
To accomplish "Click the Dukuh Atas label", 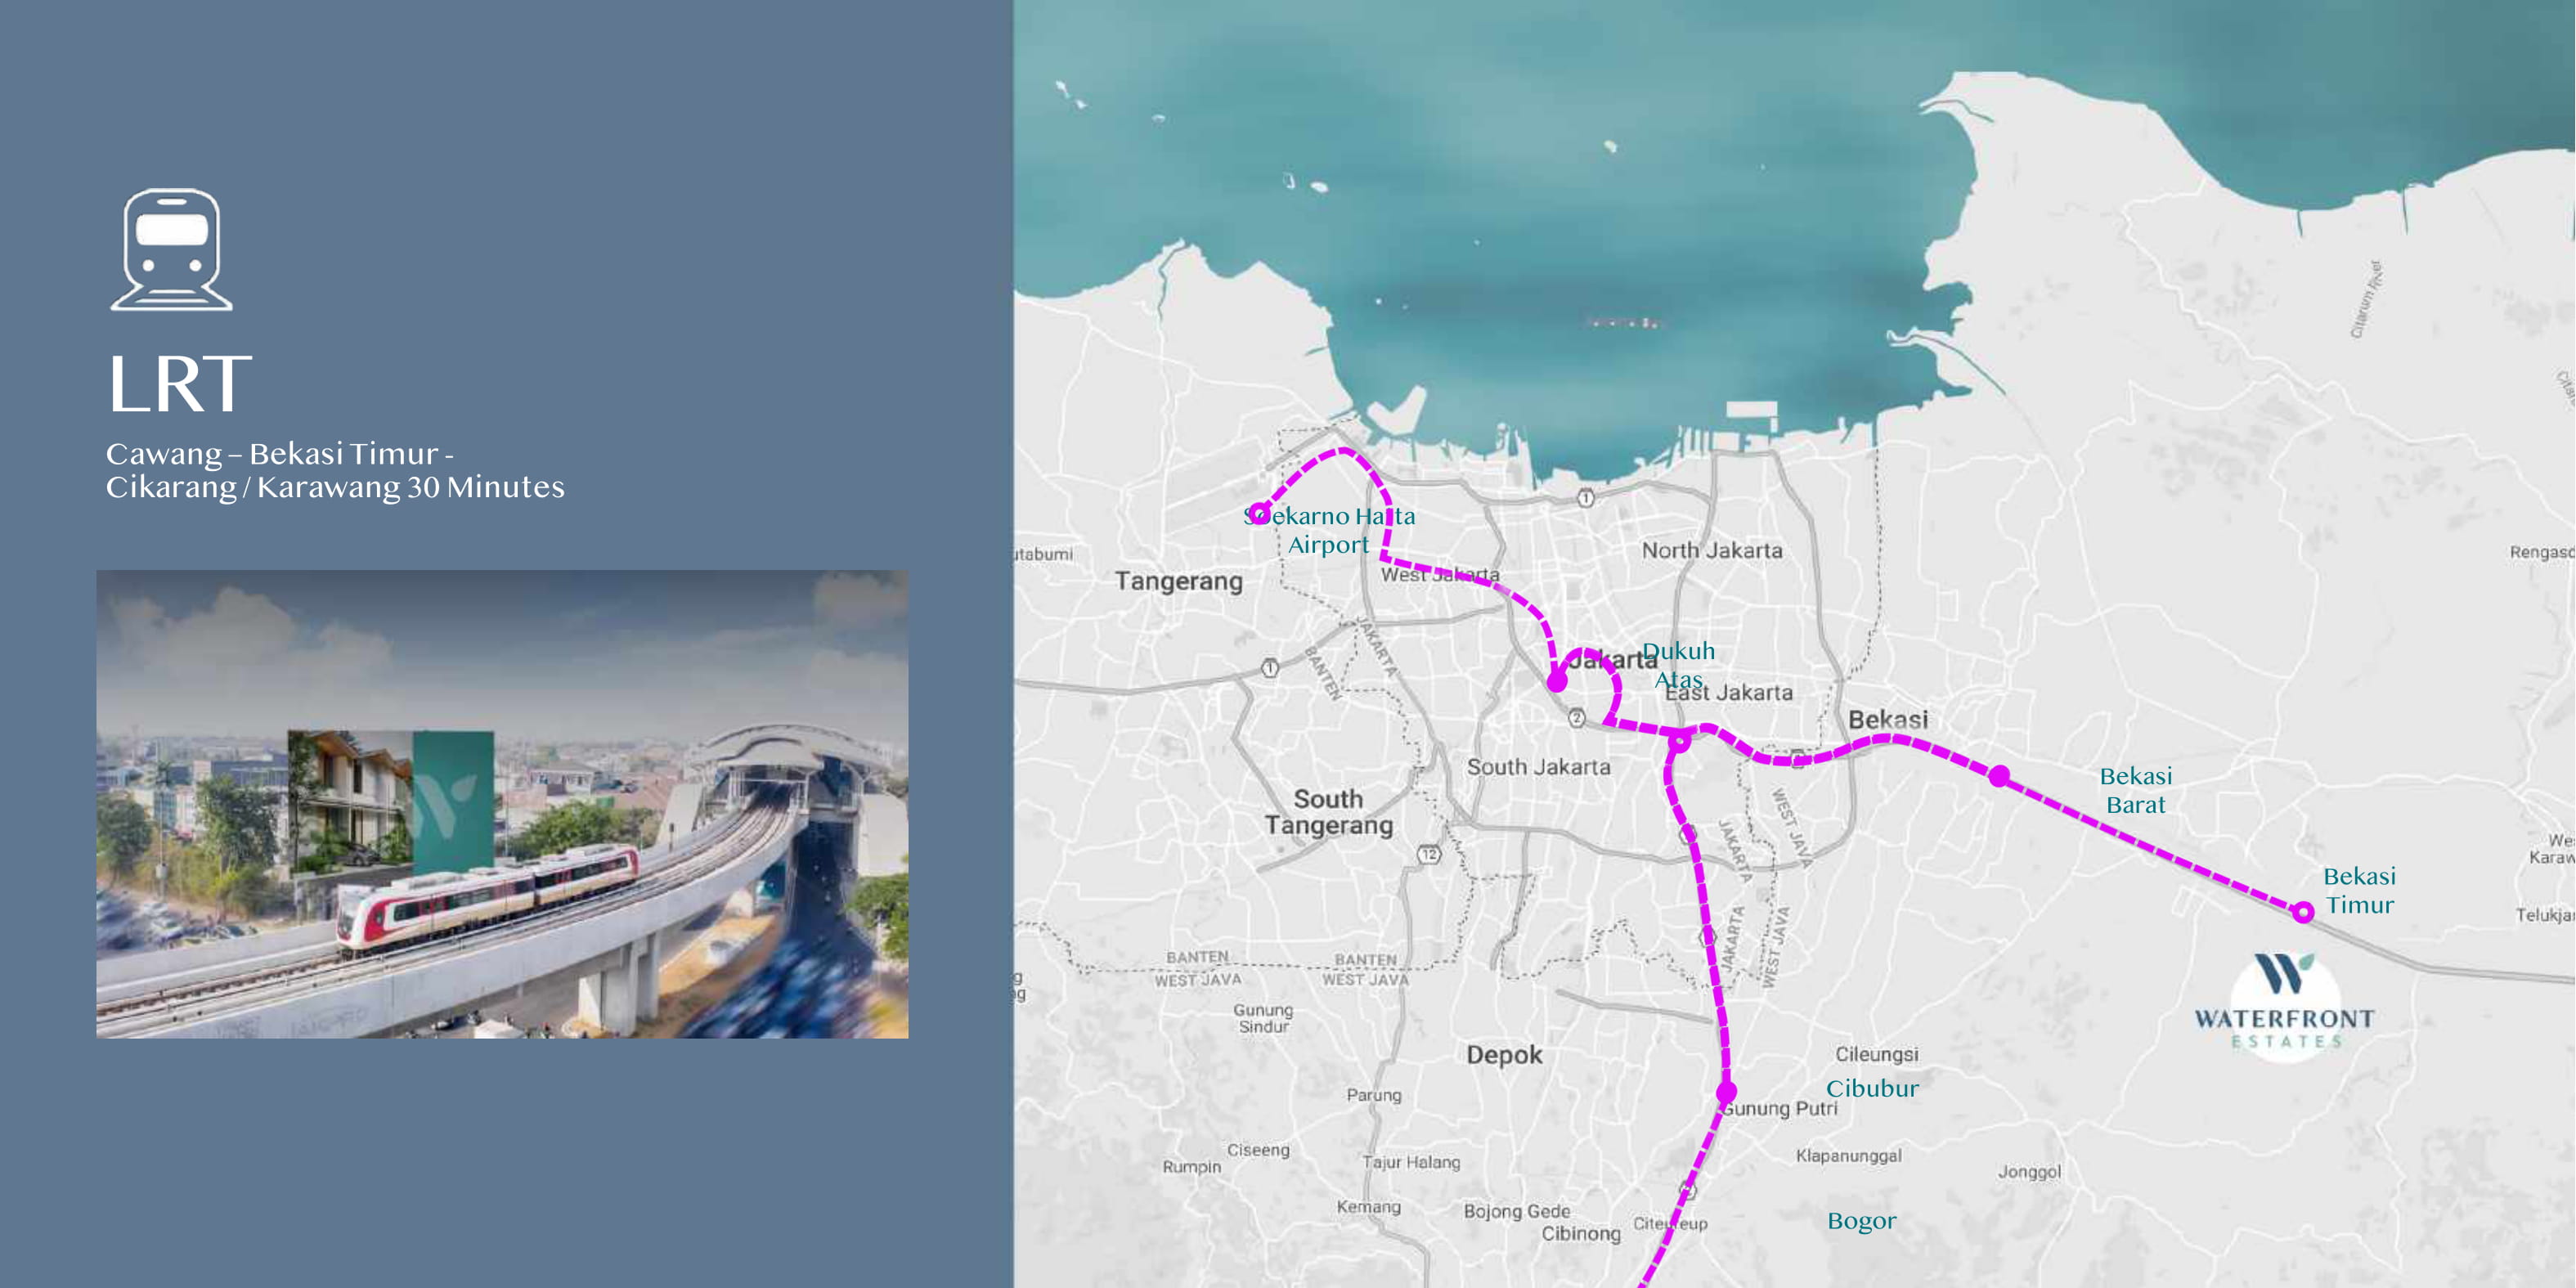I will point(1679,665).
